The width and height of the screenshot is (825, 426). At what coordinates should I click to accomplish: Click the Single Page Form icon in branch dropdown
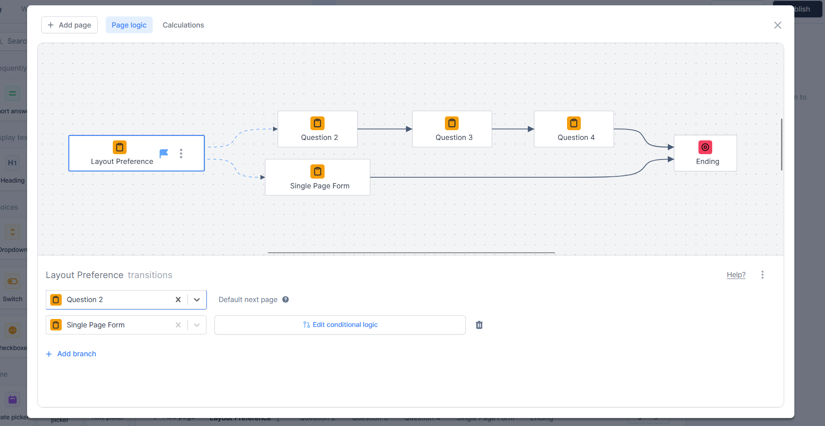point(56,325)
